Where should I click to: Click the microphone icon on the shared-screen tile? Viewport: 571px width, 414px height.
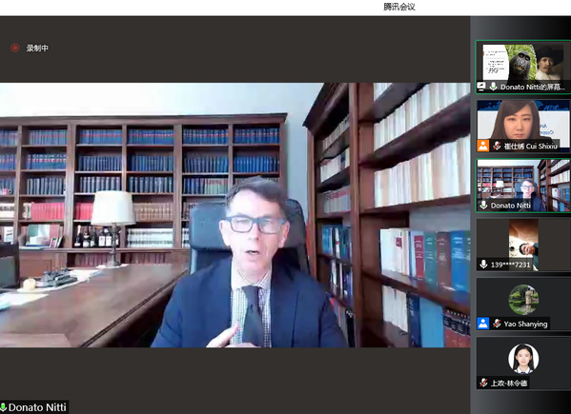click(493, 87)
